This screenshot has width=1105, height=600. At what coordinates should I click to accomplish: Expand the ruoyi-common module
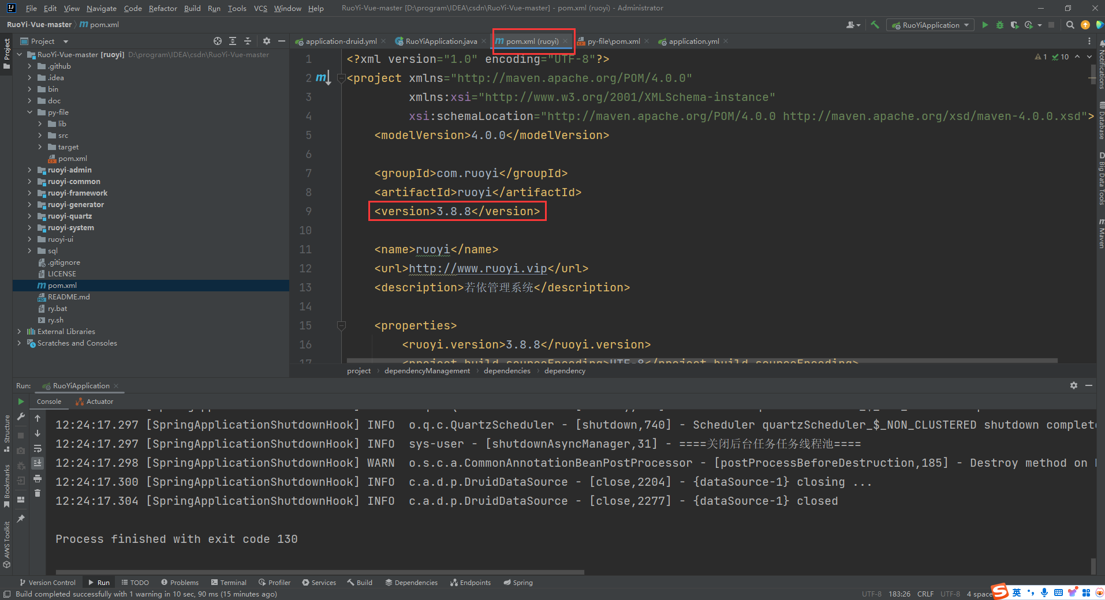coord(29,182)
